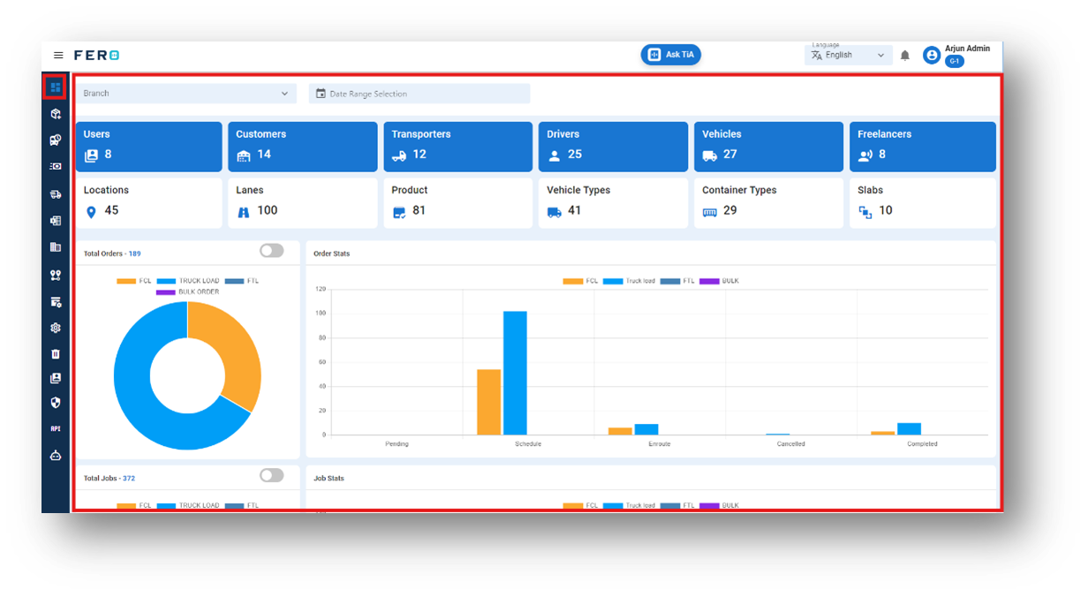The height and width of the screenshot is (597, 1088).
Task: Click the Freelancers speaker-person icon
Action: [x=865, y=155]
